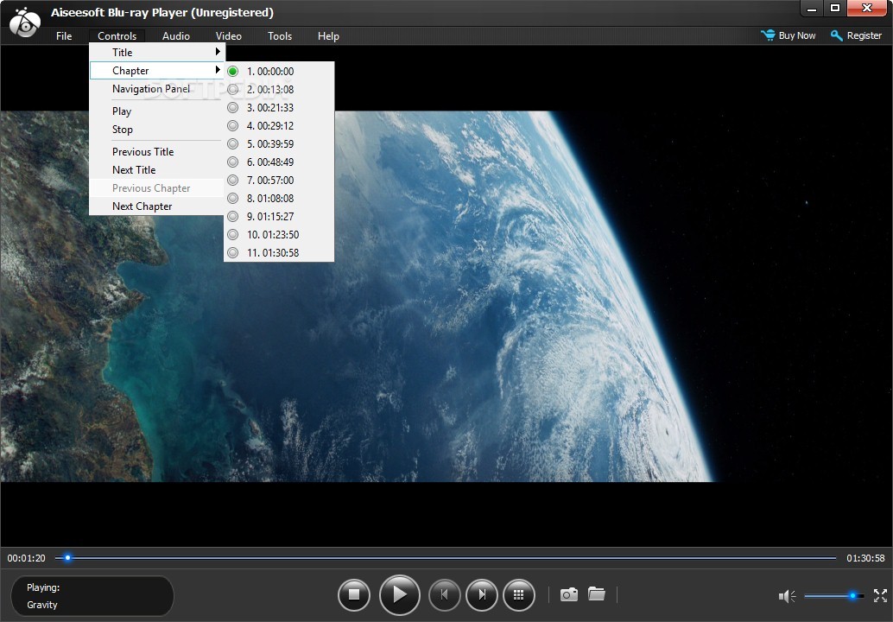Click the Register link
The height and width of the screenshot is (622, 893).
tap(864, 35)
